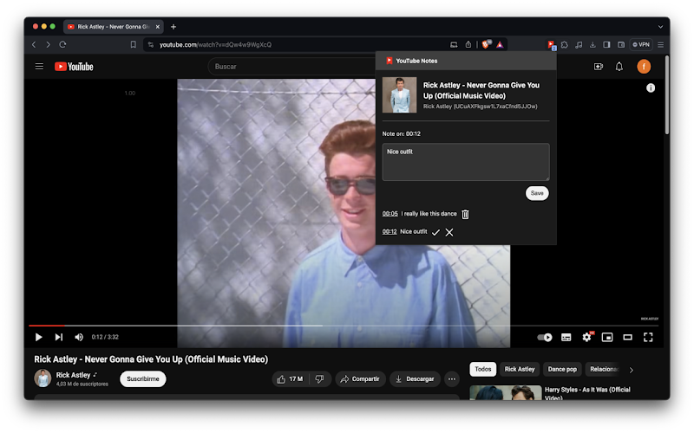The image size is (694, 433).
Task: Open the YouTube guide hamburger menu
Action: (39, 67)
